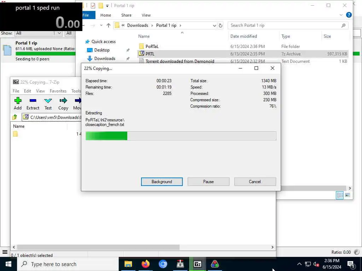
Task: Click the search magnifier icon in Explorer
Action: [343, 25]
